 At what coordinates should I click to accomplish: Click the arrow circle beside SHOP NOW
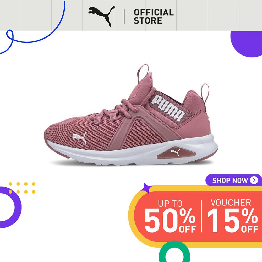coord(254,180)
